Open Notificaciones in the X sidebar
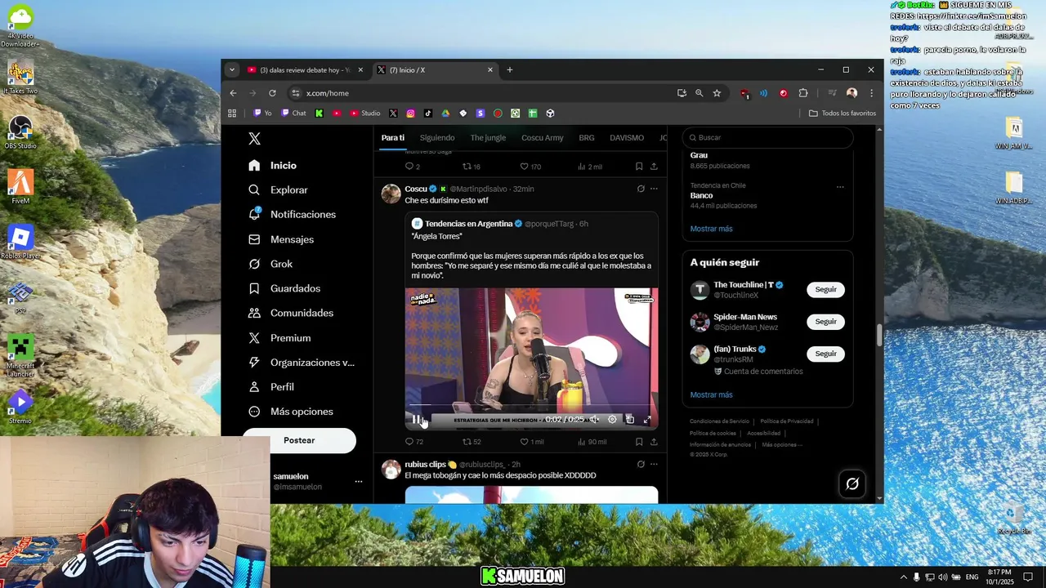 (293, 214)
